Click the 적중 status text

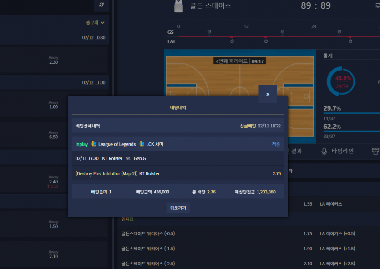click(x=276, y=144)
